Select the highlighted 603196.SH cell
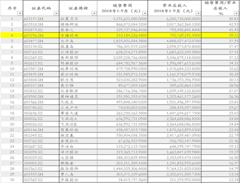 point(41,35)
